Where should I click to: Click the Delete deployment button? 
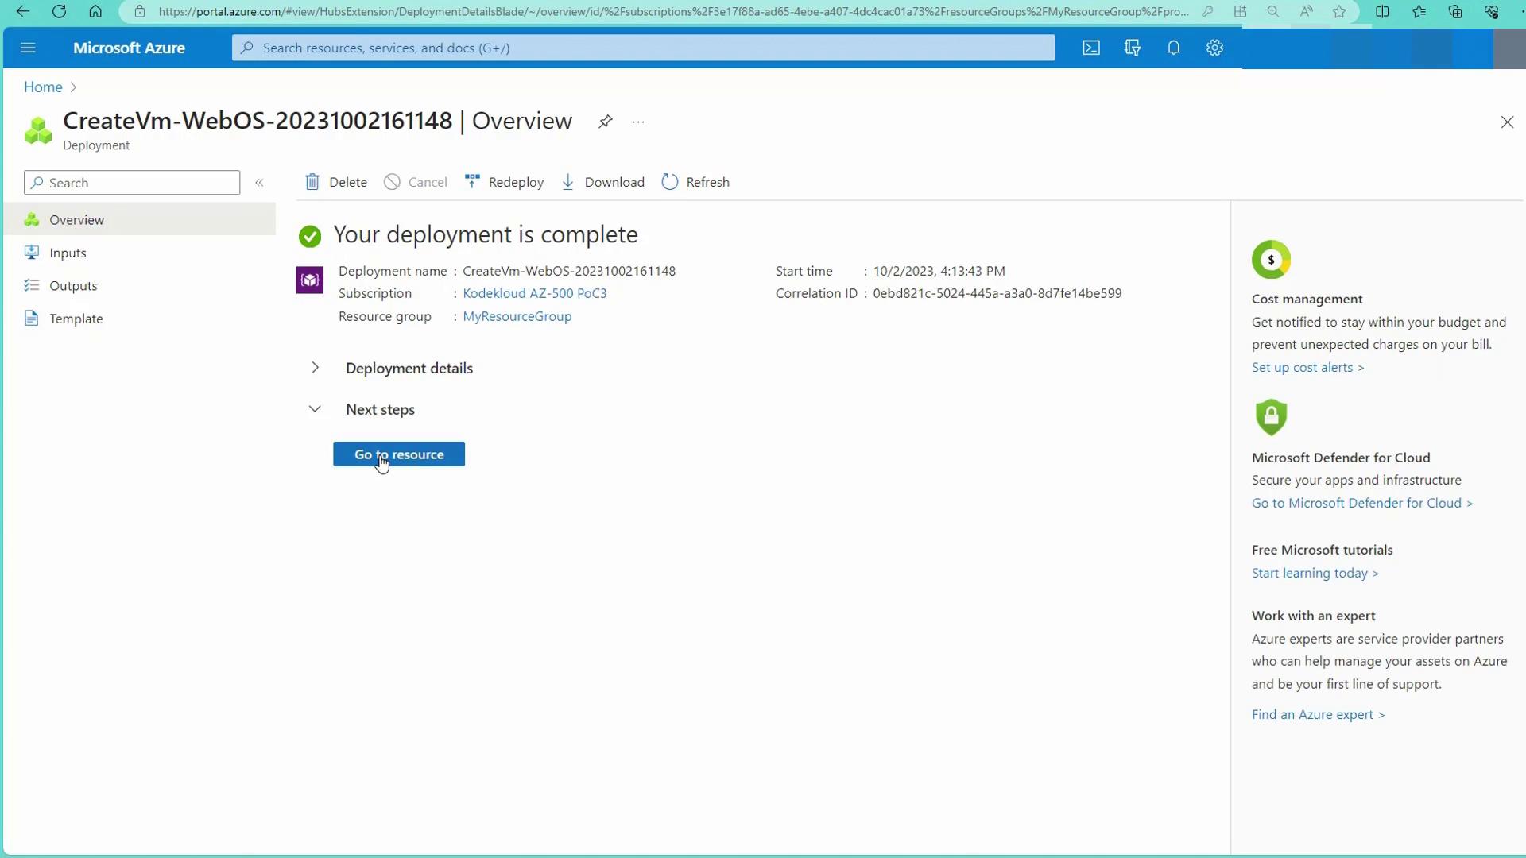coord(336,182)
